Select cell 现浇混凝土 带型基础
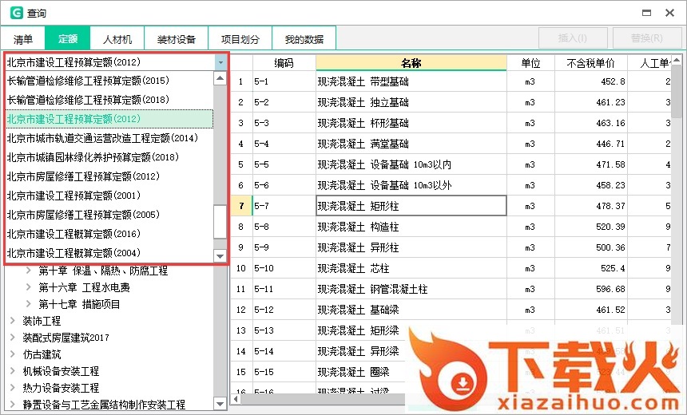687x415 pixels. click(x=411, y=81)
